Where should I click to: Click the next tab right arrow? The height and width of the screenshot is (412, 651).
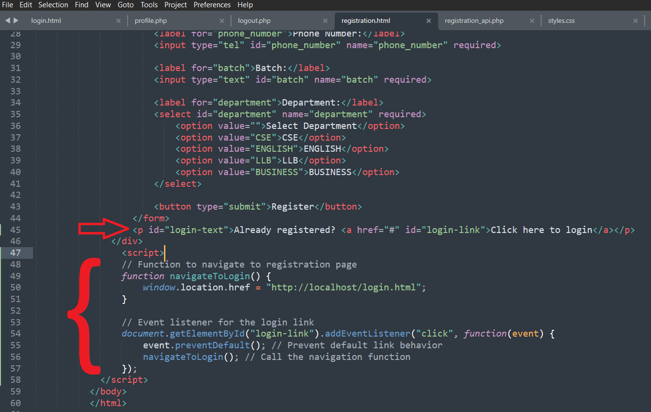click(16, 21)
